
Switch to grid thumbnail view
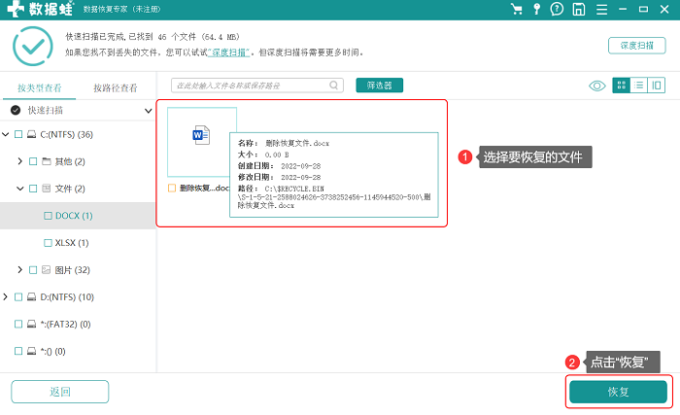click(x=621, y=86)
